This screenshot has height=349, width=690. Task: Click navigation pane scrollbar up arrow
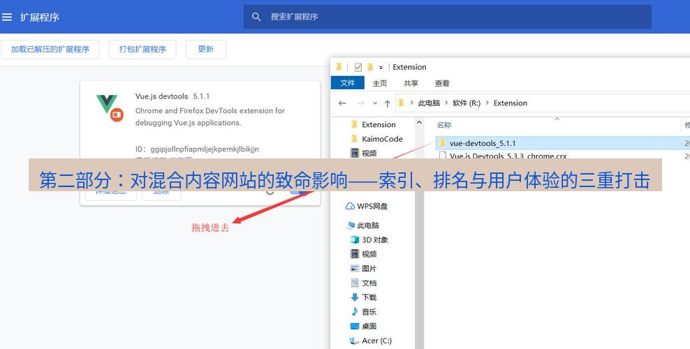pyautogui.click(x=419, y=123)
